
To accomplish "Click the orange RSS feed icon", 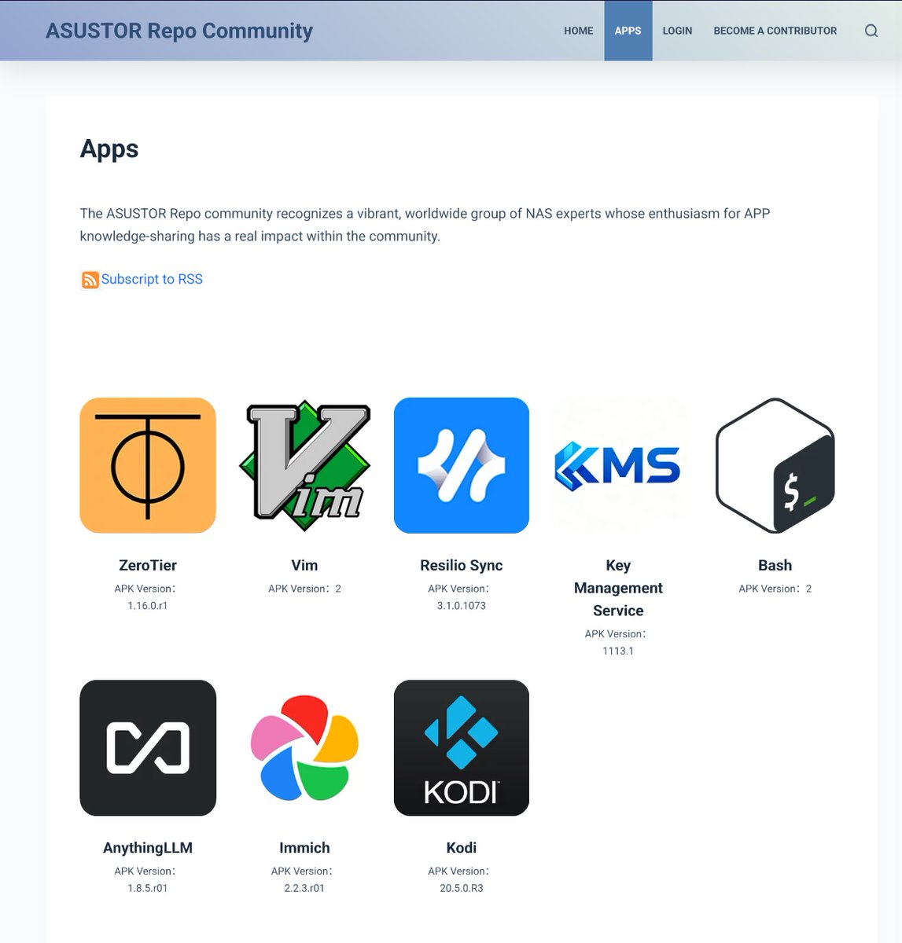I will (x=90, y=280).
